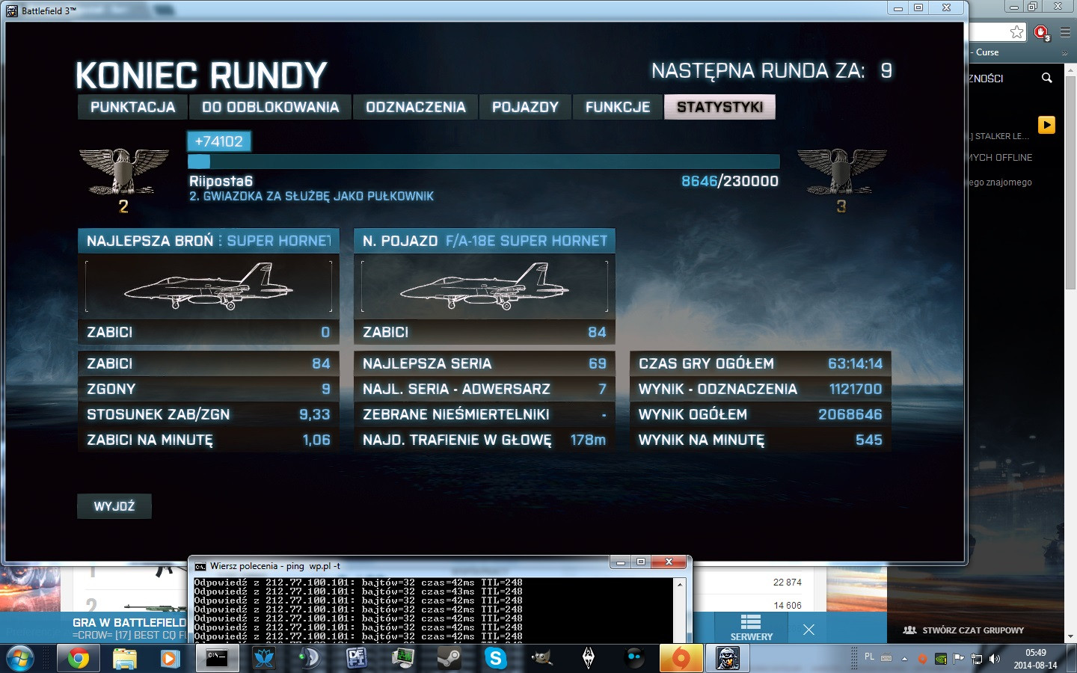The height and width of the screenshot is (673, 1077).
Task: Switch to Battlefield 3 taskbar icon
Action: (727, 658)
